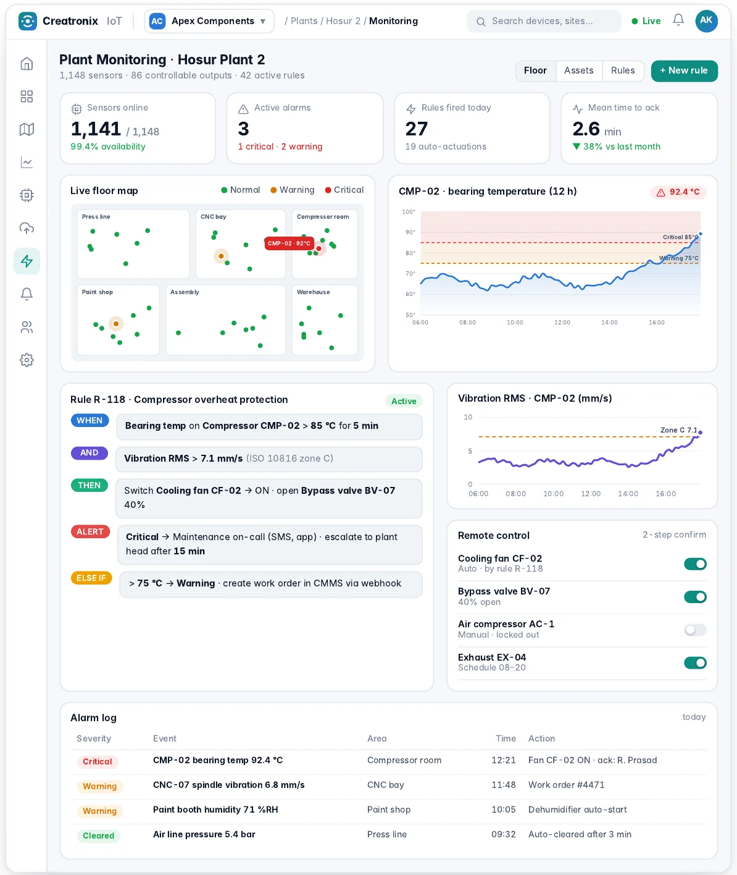Click the THEN action tag
The width and height of the screenshot is (737, 875).
90,485
